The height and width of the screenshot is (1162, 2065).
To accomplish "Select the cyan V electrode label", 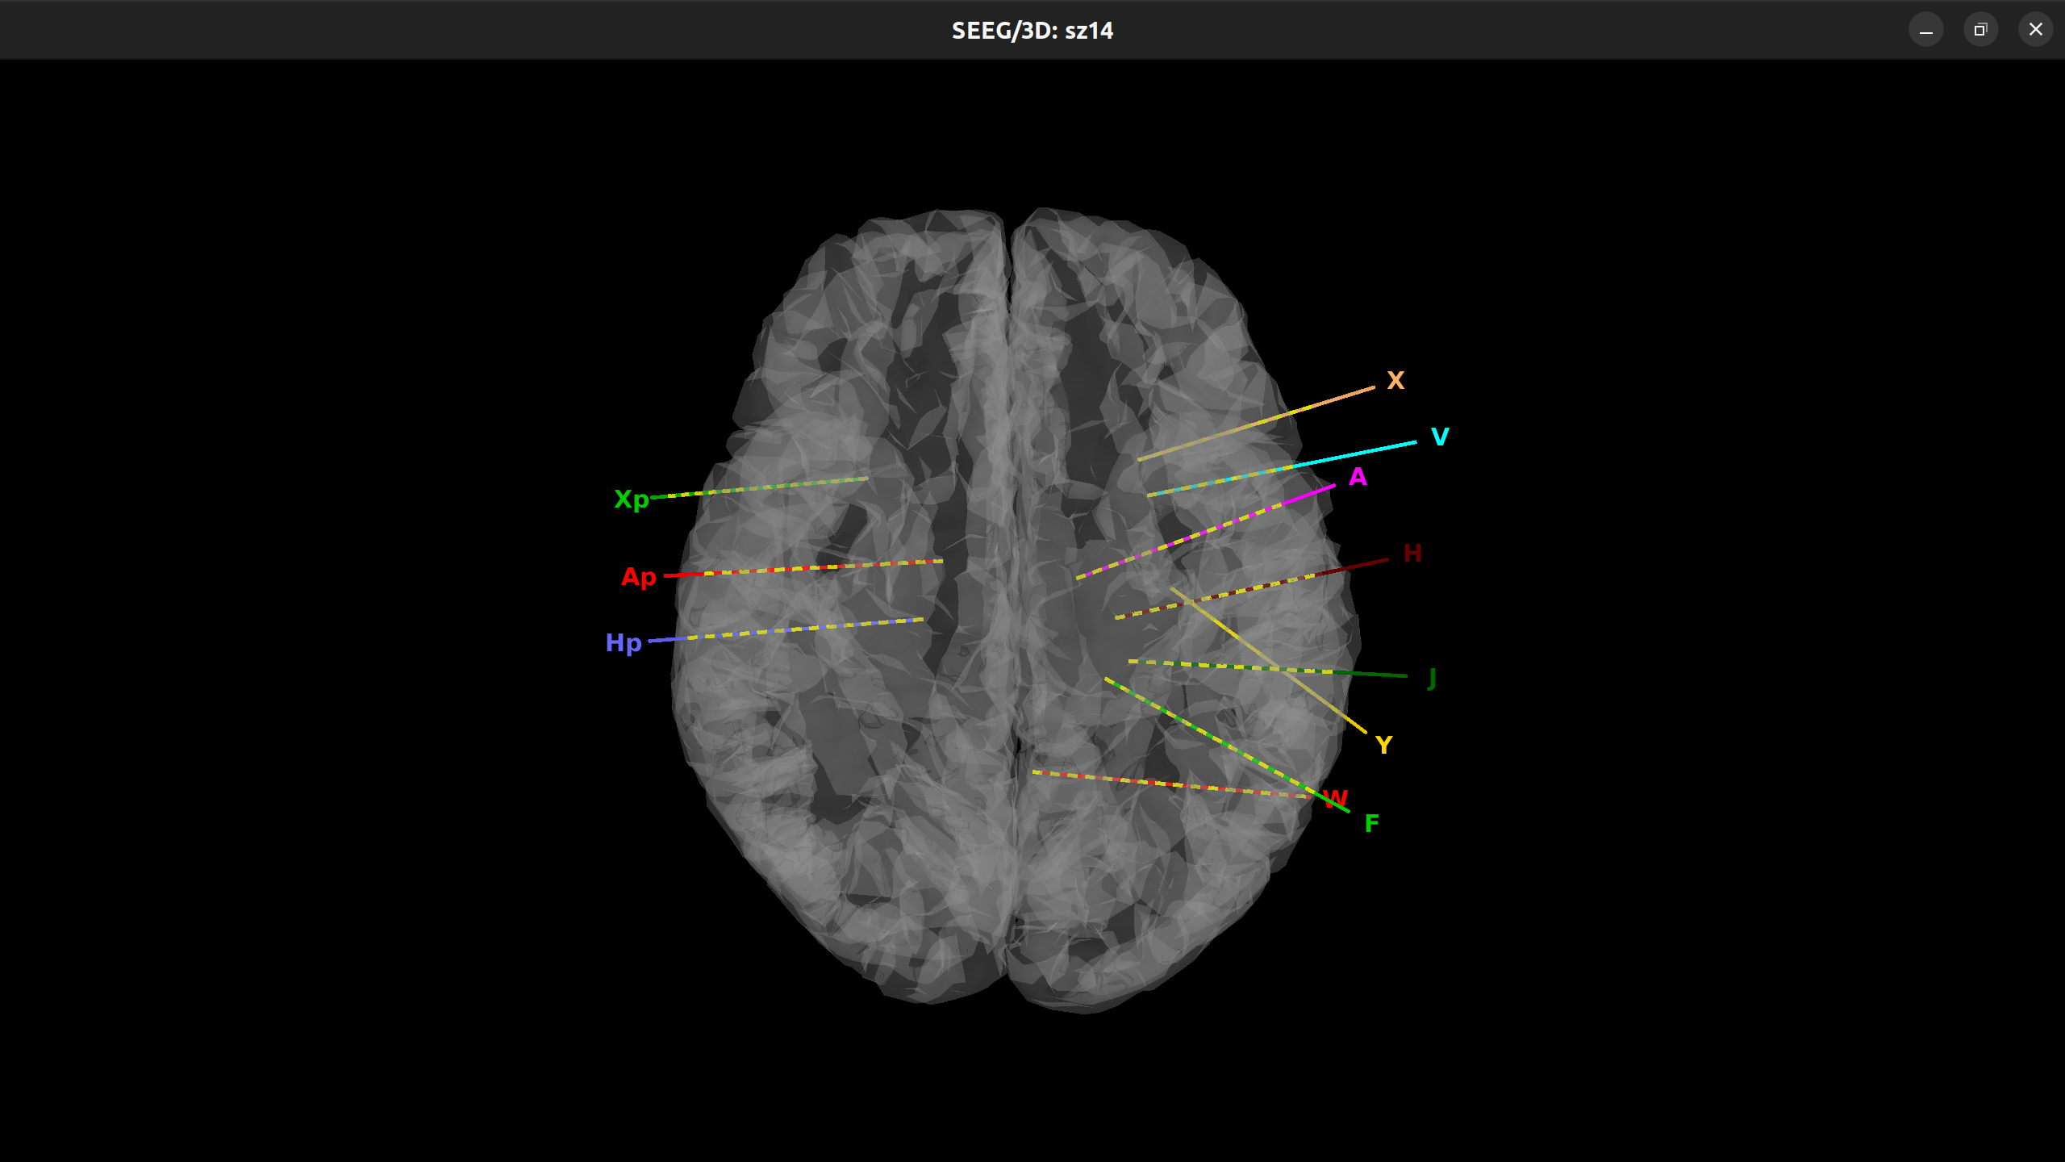I will [1440, 437].
